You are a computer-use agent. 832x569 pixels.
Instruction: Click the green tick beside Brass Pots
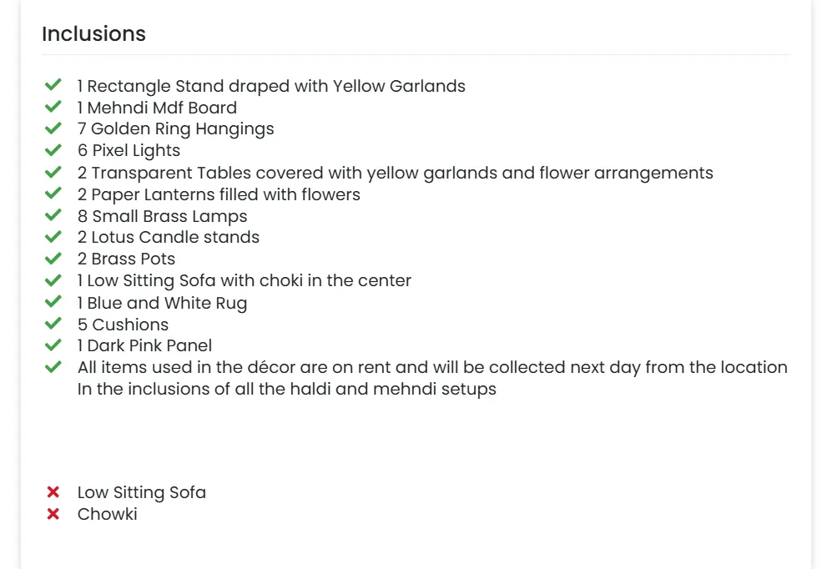point(53,259)
